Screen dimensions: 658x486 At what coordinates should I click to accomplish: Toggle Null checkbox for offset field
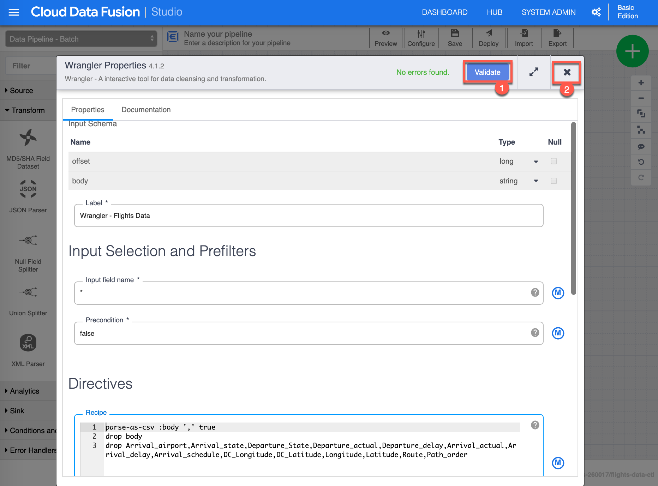coord(554,161)
